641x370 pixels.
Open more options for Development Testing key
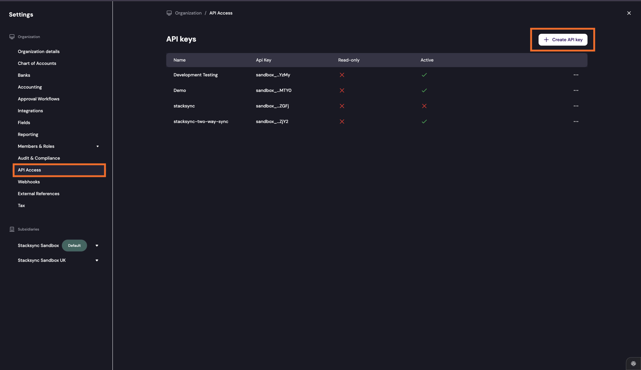(x=576, y=75)
